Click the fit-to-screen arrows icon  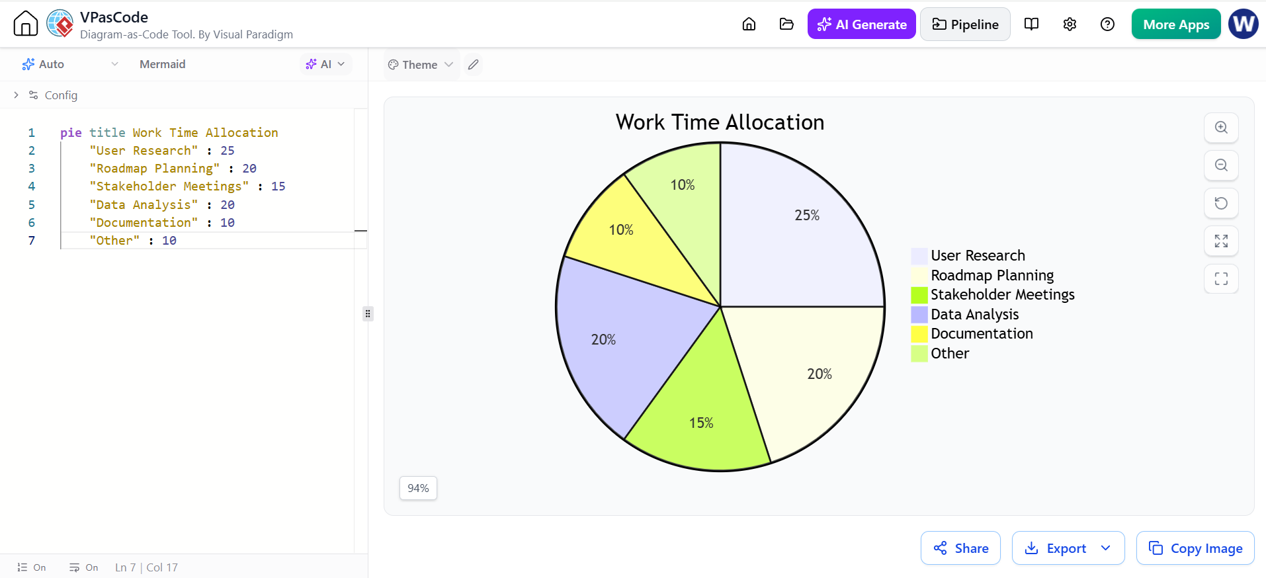(1221, 241)
